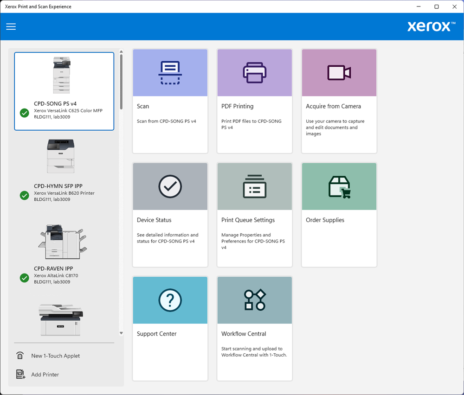Click the CPD-RAVEN IPP name
Viewport: 464px width, 395px height.
(x=53, y=268)
